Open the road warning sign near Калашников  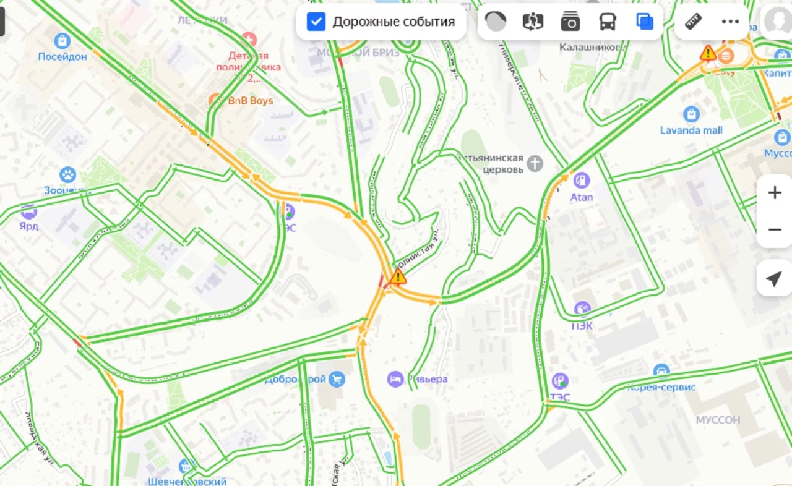pos(708,53)
